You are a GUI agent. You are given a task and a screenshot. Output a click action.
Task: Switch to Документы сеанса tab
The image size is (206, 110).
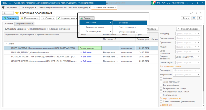coord(24,24)
